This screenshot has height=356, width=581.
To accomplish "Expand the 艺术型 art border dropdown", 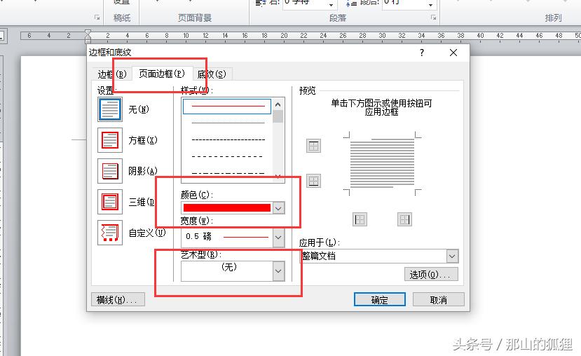I will point(278,271).
